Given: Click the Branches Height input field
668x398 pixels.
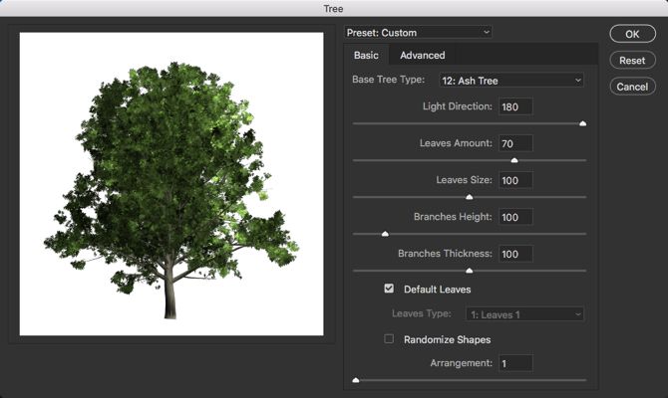Looking at the screenshot, I should coord(515,217).
